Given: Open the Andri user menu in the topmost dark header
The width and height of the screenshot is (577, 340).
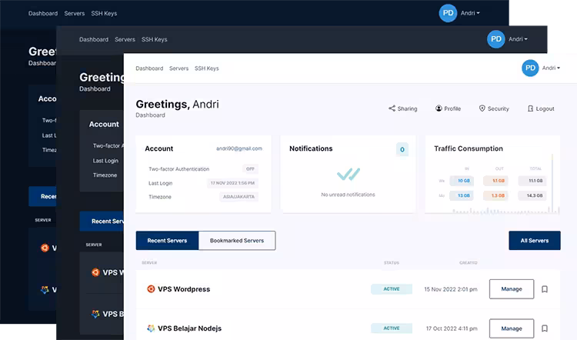Looking at the screenshot, I should 470,13.
